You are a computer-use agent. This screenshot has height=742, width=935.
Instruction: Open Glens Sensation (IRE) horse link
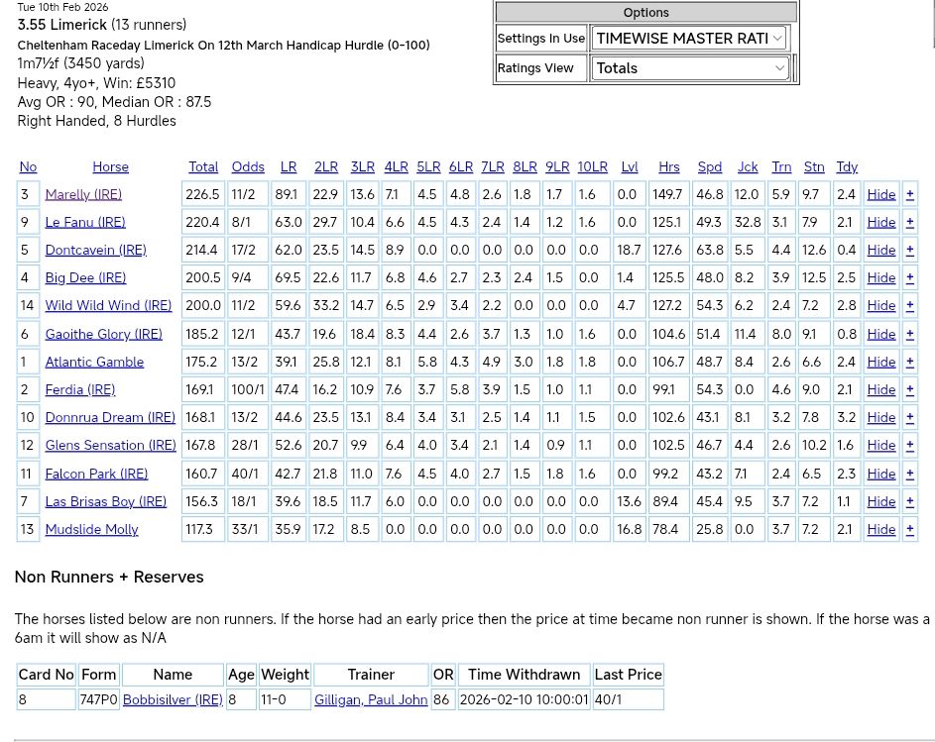tap(110, 445)
